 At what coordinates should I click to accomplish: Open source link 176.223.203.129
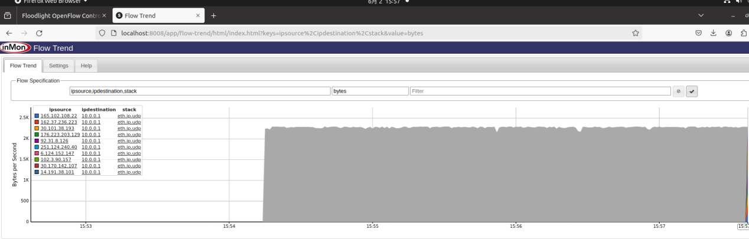pyautogui.click(x=60, y=135)
